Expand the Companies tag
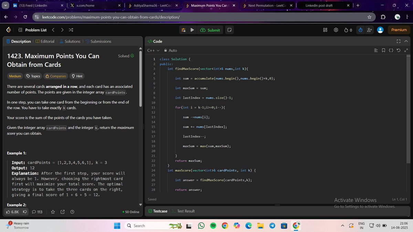 click(56, 76)
